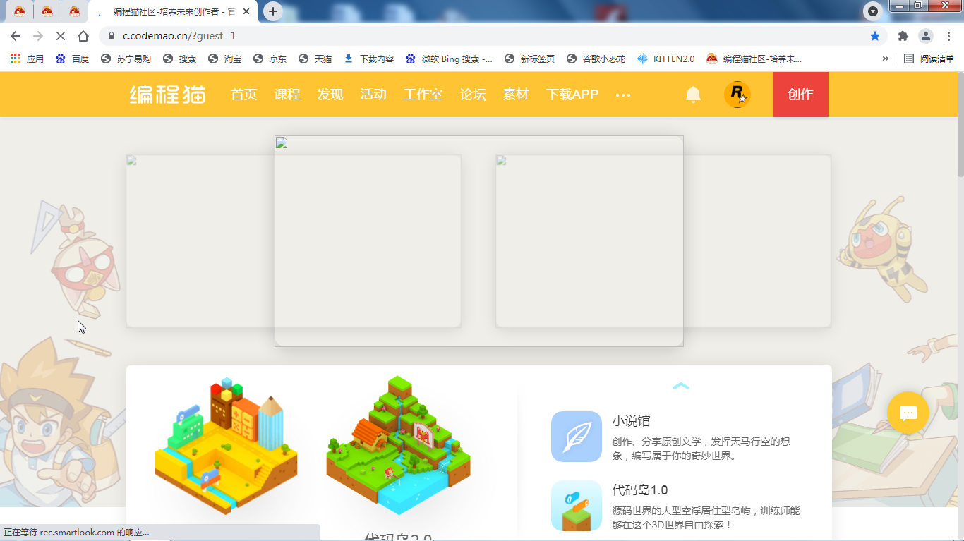Open the 百度 bookmark
The image size is (964, 541).
pyautogui.click(x=72, y=59)
